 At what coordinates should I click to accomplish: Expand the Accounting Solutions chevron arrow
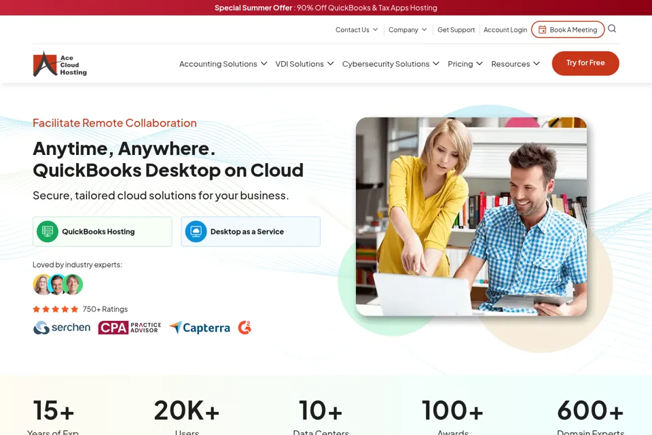click(264, 64)
